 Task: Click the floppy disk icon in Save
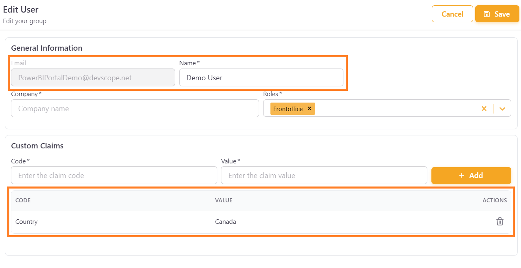point(487,14)
